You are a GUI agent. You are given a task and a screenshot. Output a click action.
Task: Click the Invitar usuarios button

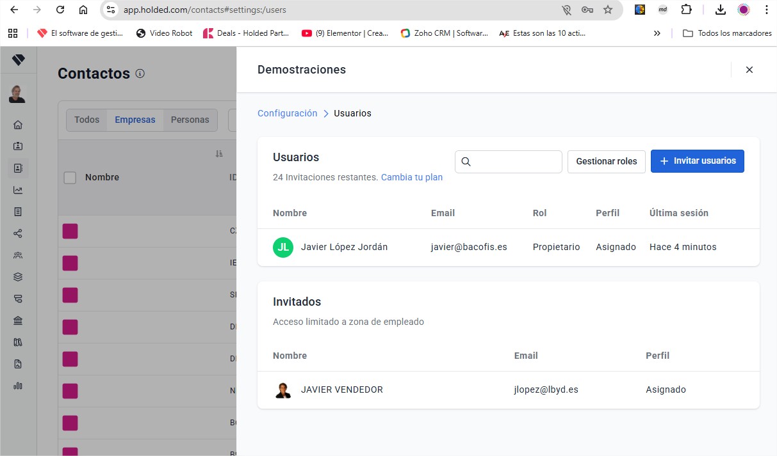697,161
